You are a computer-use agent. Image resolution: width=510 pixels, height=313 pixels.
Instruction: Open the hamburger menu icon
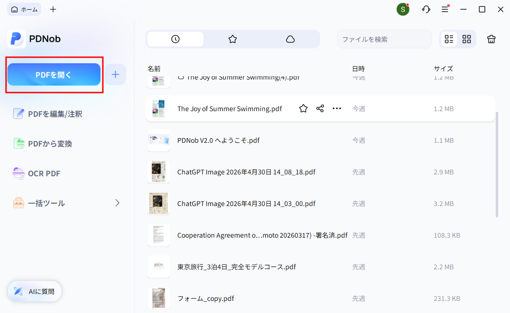click(x=445, y=9)
